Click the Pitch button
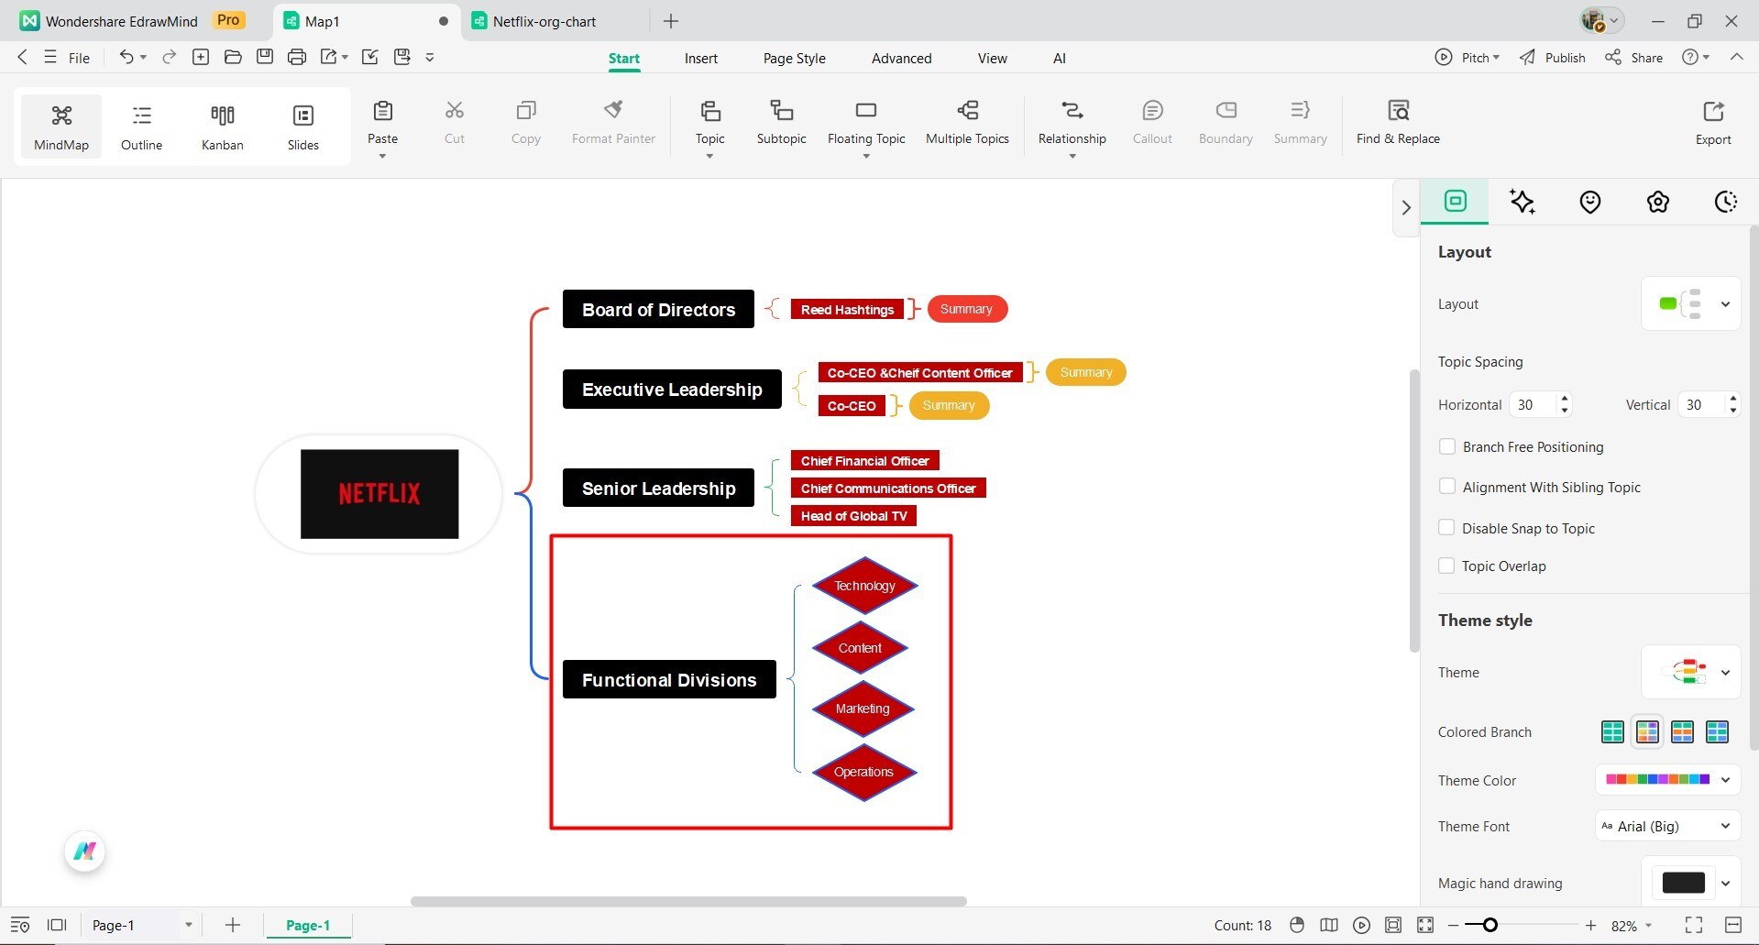The height and width of the screenshot is (945, 1759). (1467, 57)
